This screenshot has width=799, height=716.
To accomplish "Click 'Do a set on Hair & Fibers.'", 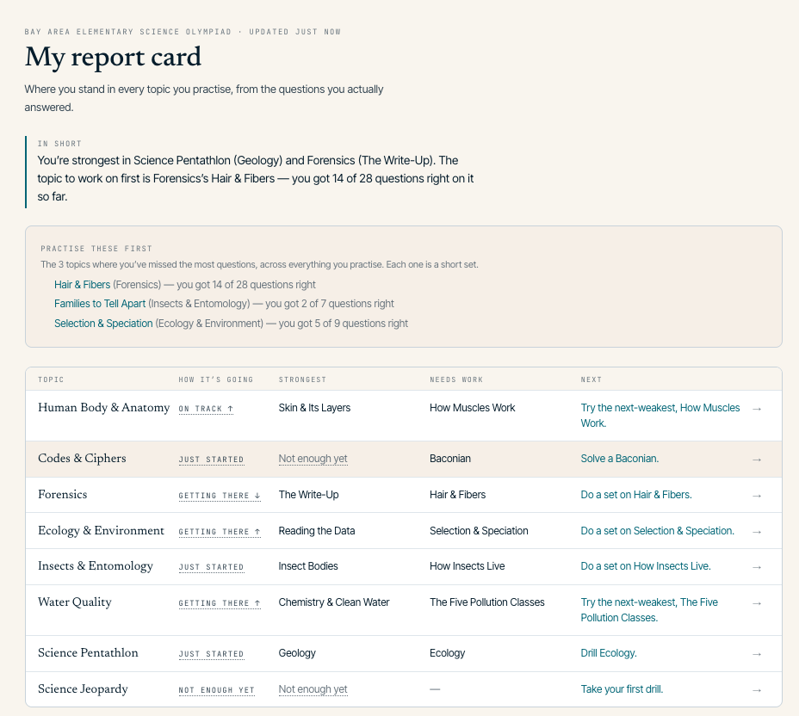I will click(x=636, y=495).
